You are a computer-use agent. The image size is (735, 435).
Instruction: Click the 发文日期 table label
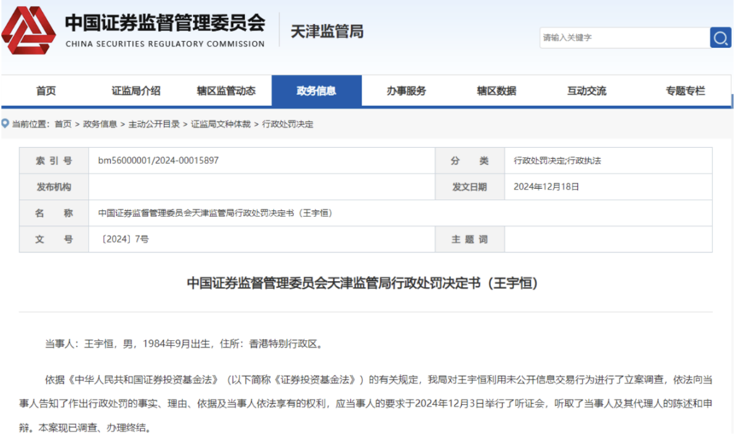(470, 187)
